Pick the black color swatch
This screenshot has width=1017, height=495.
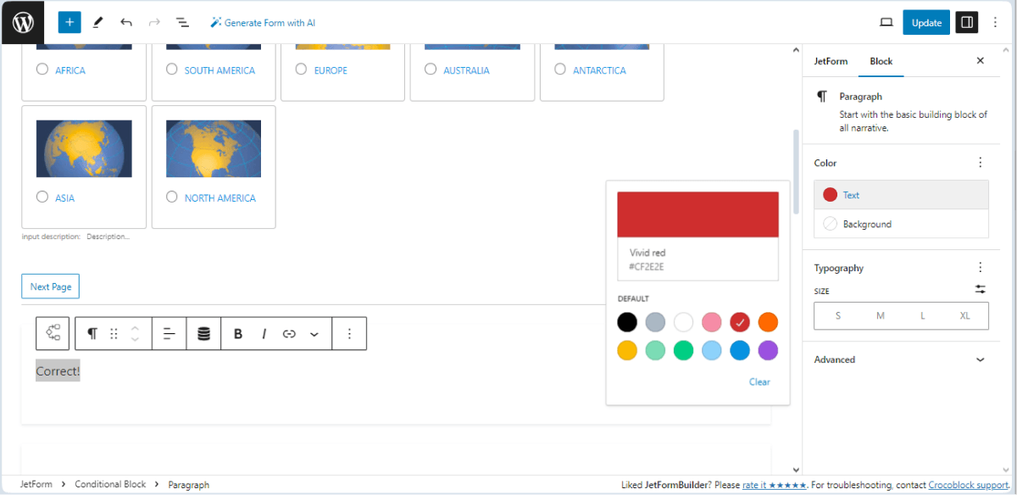point(627,322)
